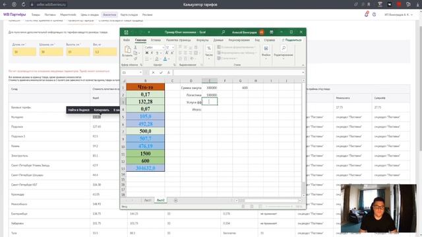Click the formula bar Enter checkmark icon
Viewport: 422px width, 237px height.
click(x=161, y=72)
